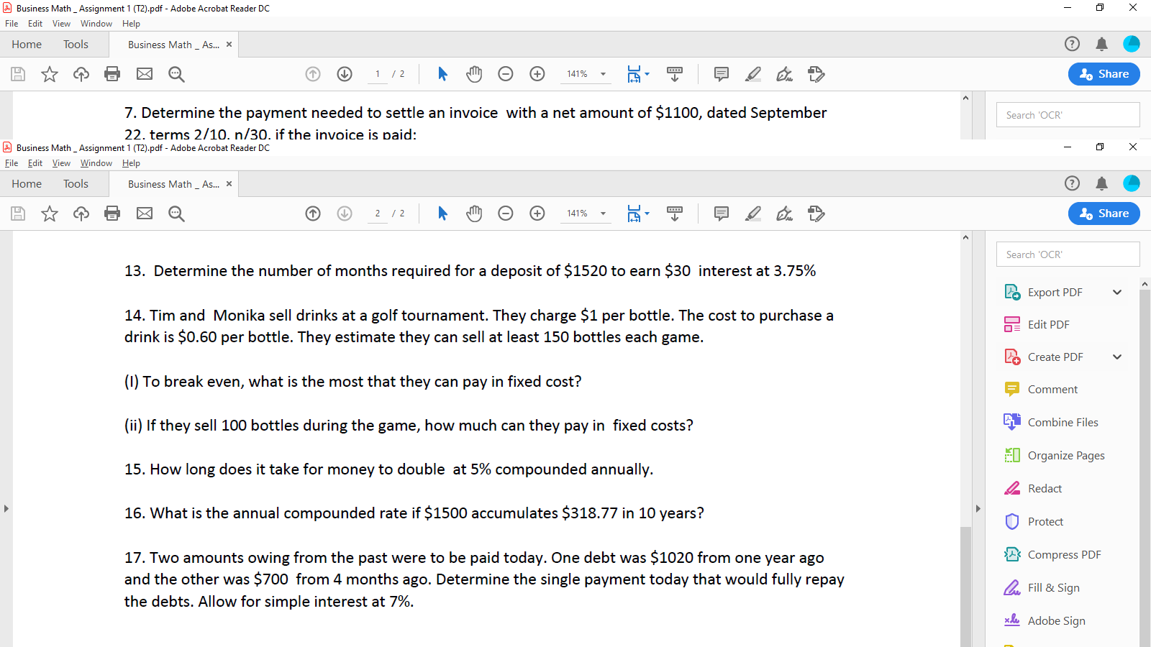
Task: Print the document from page 2 window
Action: (x=112, y=214)
